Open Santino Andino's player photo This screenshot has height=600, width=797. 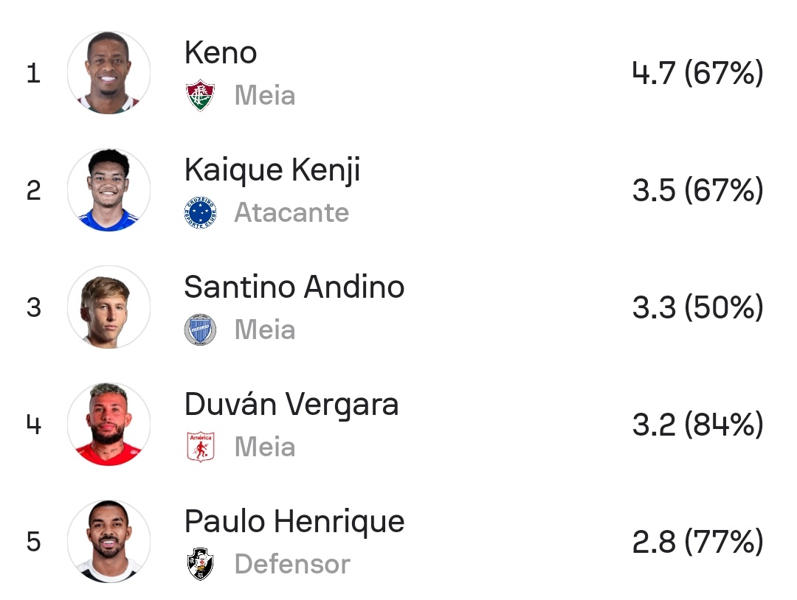[108, 307]
